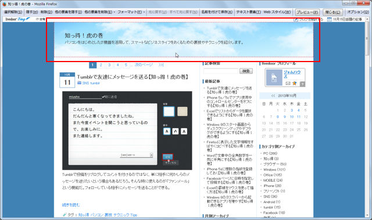
Task: Click the 知っ得 tag link
Action: (x=84, y=215)
